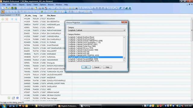Pin the Layer Control panel
Screen dimensions: 193x108
click(x=17, y=15)
